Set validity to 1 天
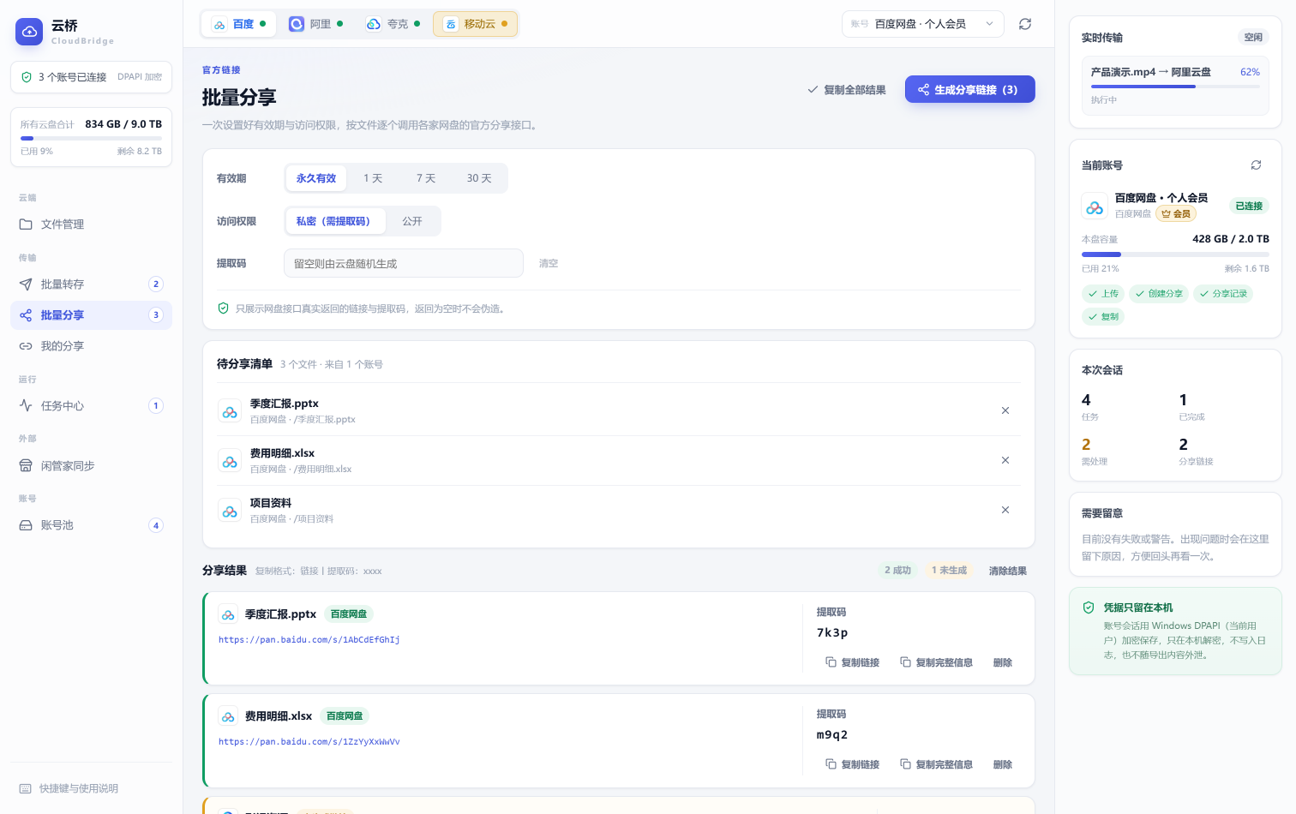The image size is (1296, 814). click(373, 178)
